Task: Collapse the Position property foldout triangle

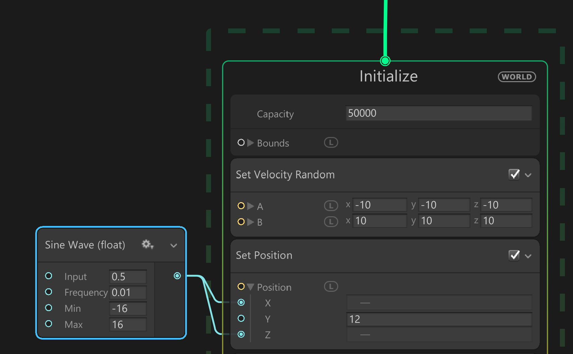Action: (x=250, y=287)
